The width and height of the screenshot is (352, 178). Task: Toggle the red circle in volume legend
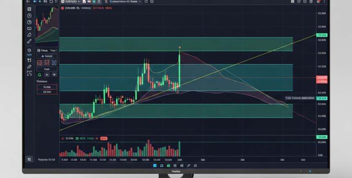[x=63, y=139]
